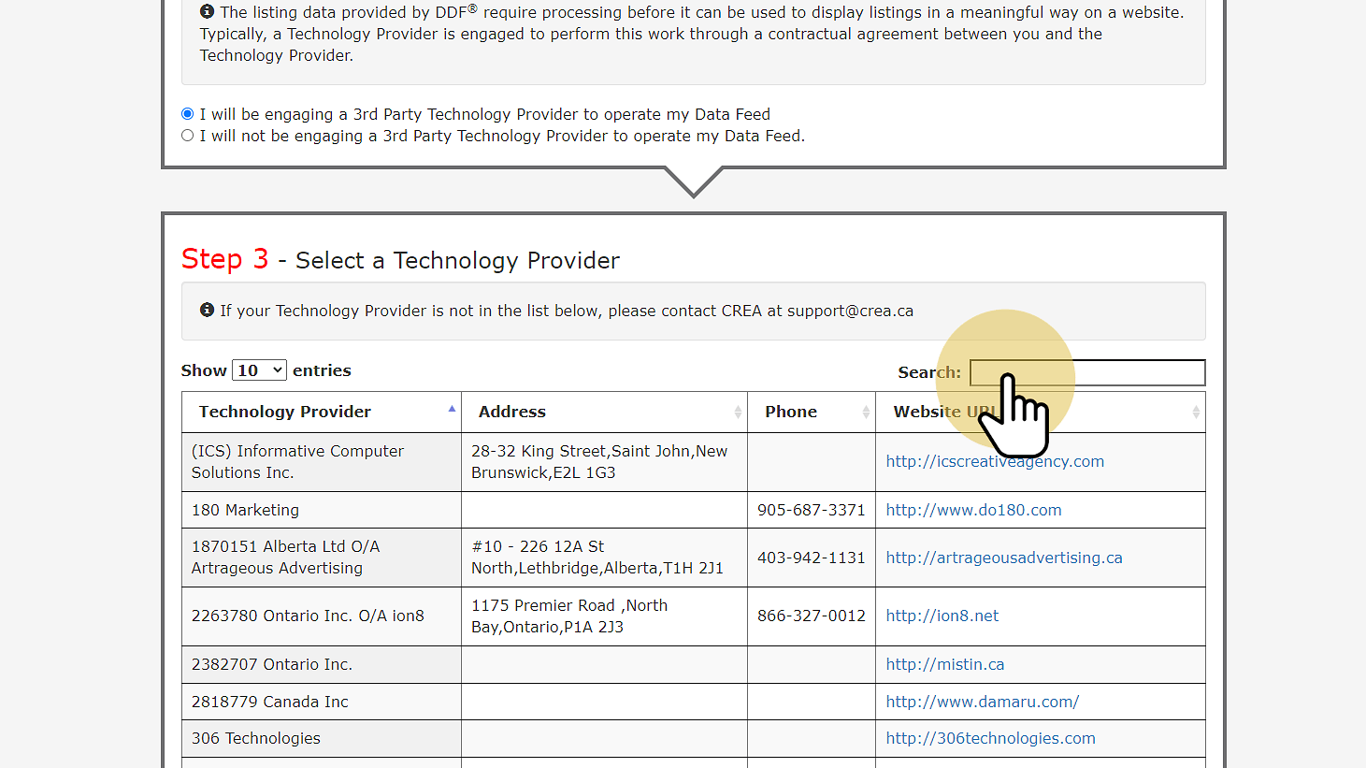Click the provider Search input field
Screen dimensions: 1366x768
coord(1087,372)
